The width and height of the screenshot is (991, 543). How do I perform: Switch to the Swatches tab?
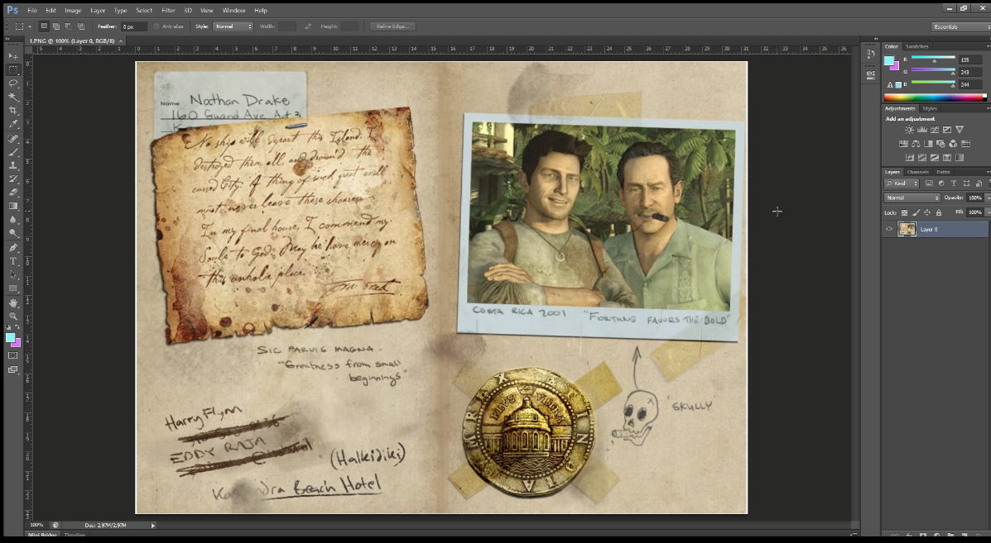click(x=916, y=46)
